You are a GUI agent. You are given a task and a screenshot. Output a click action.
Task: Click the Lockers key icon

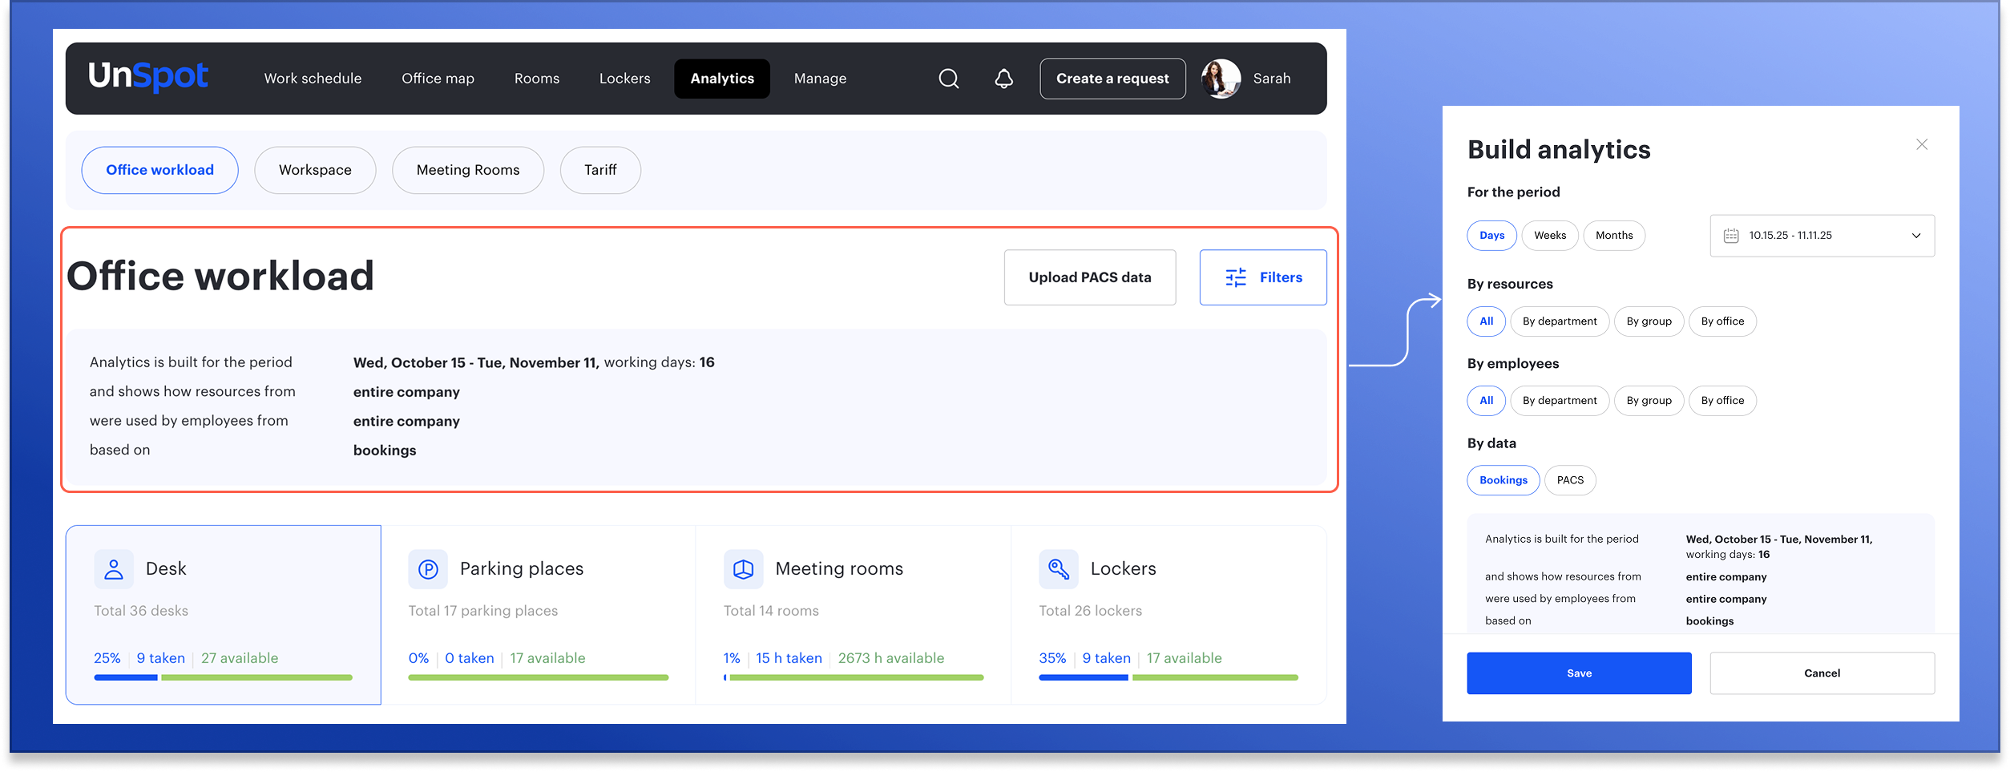tap(1058, 569)
